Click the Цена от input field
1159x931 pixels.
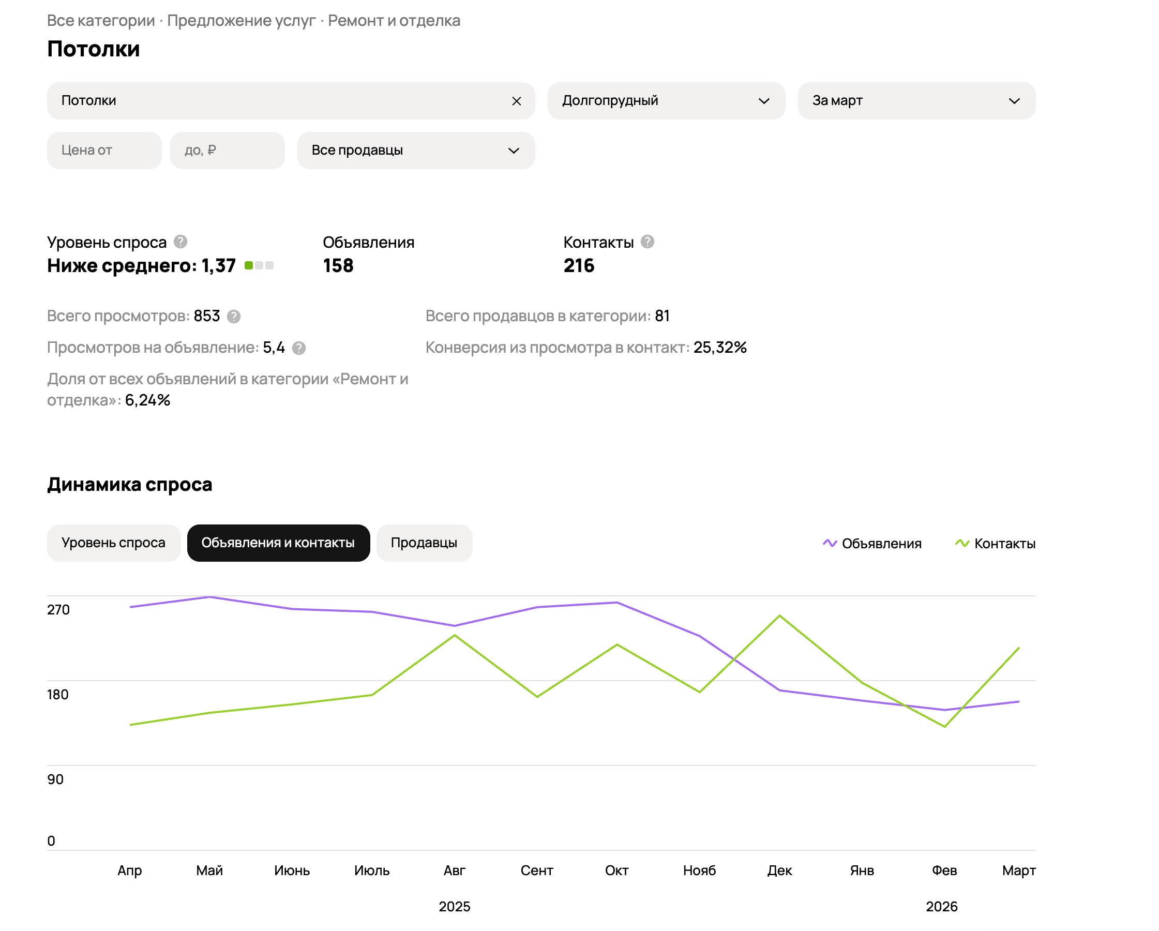104,151
